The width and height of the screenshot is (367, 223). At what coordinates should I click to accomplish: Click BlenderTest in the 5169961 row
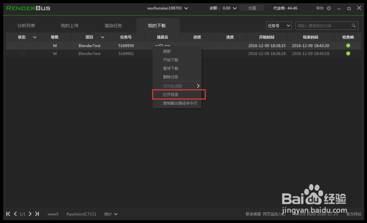pyautogui.click(x=90, y=54)
